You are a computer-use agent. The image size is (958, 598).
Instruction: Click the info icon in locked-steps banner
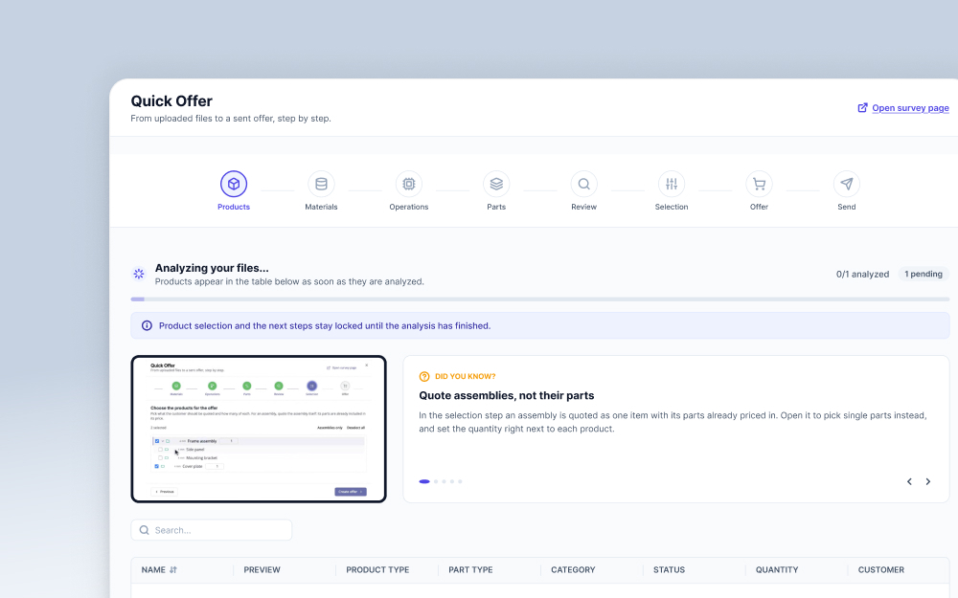[x=147, y=326]
